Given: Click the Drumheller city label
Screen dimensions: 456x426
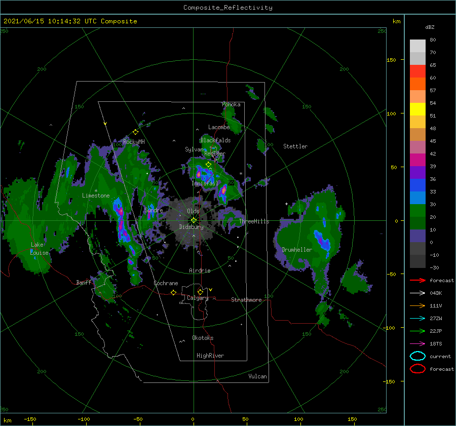Looking at the screenshot, I should point(297,250).
